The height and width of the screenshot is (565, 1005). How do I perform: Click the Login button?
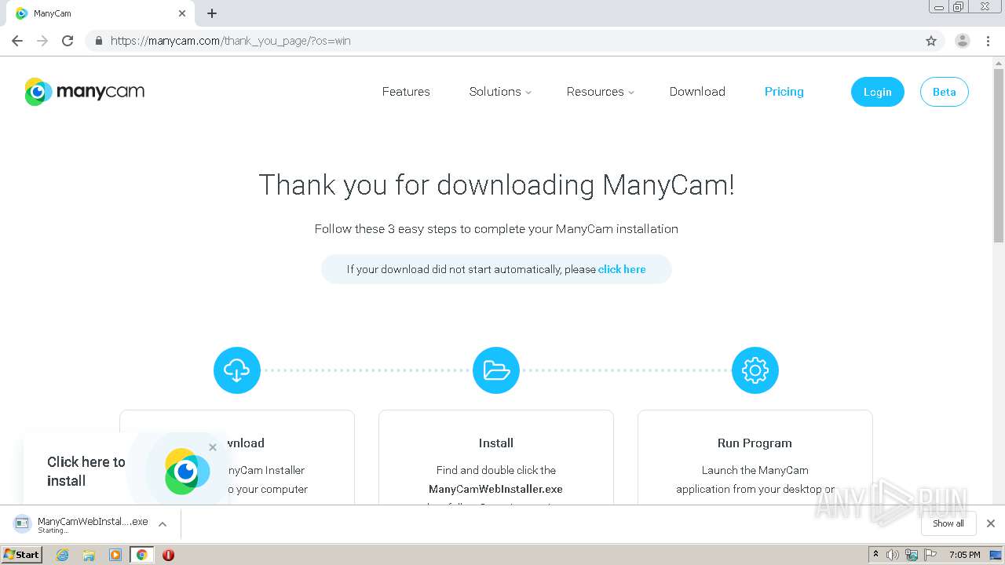(x=878, y=92)
